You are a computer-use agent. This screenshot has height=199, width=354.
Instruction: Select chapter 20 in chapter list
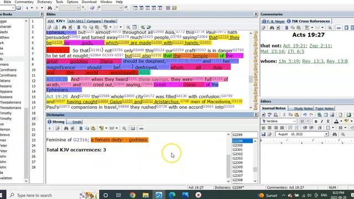pyautogui.click(x=34, y=124)
